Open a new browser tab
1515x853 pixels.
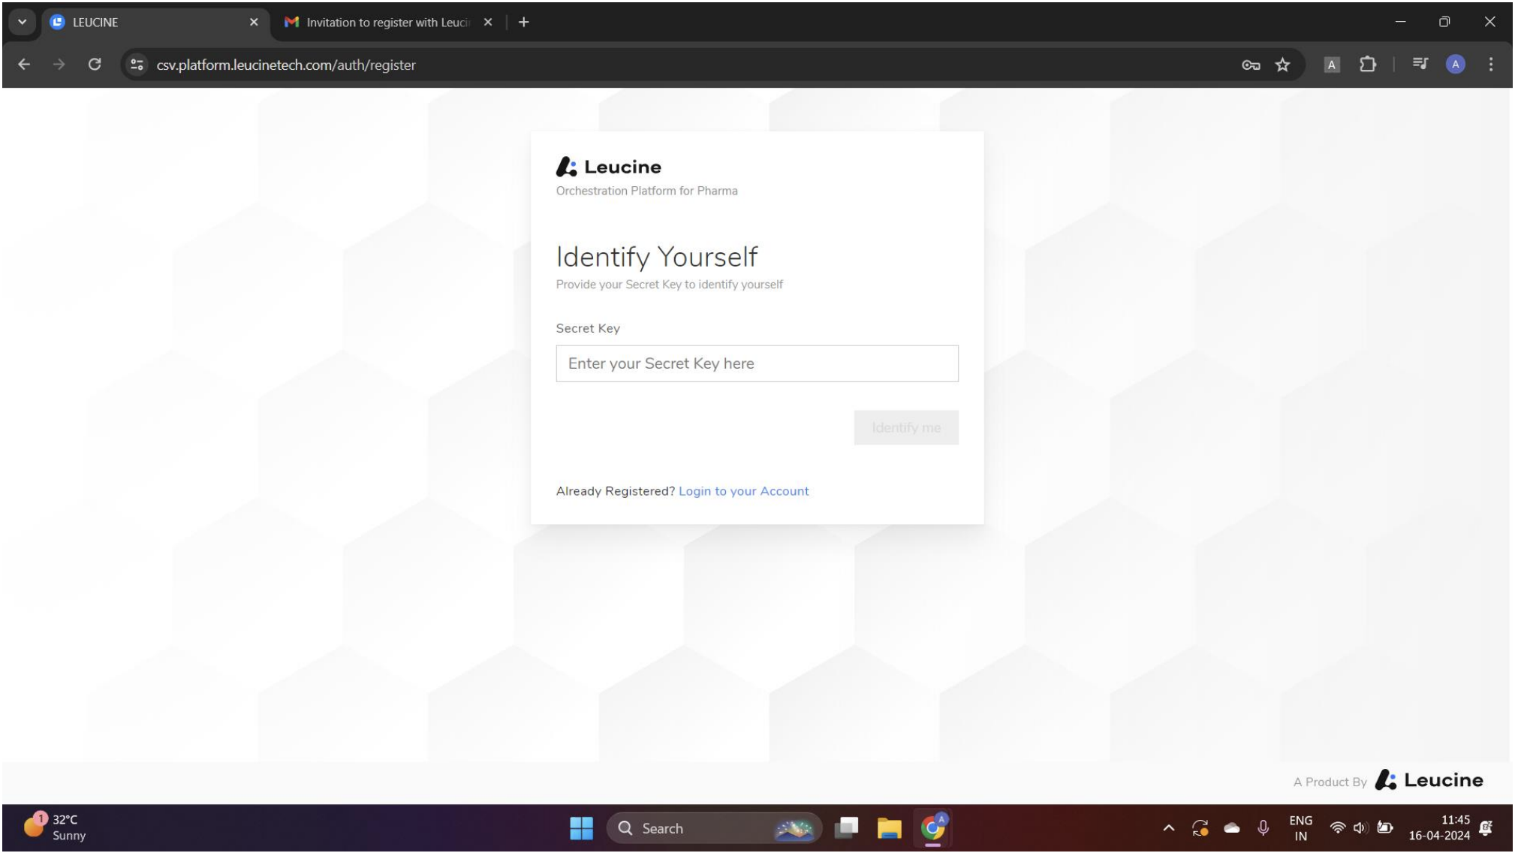pyautogui.click(x=524, y=23)
